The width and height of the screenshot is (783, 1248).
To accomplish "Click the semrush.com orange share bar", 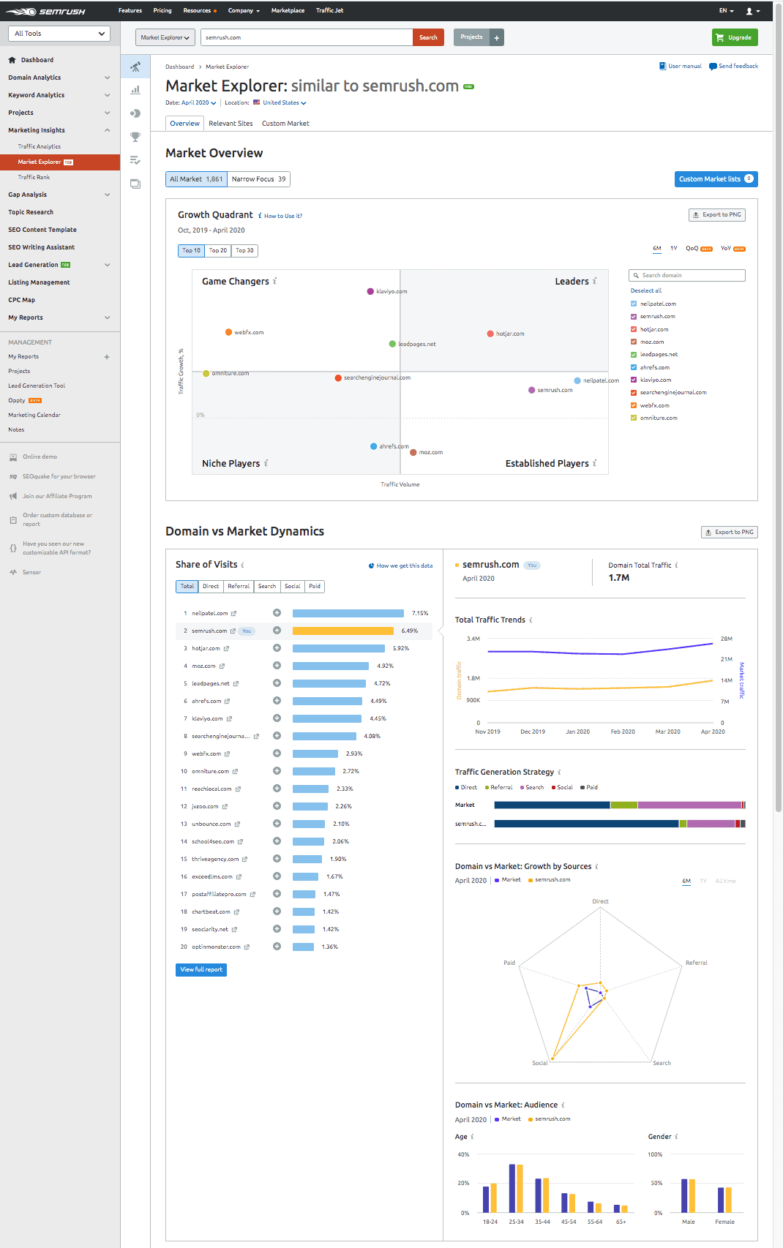I will [x=342, y=631].
